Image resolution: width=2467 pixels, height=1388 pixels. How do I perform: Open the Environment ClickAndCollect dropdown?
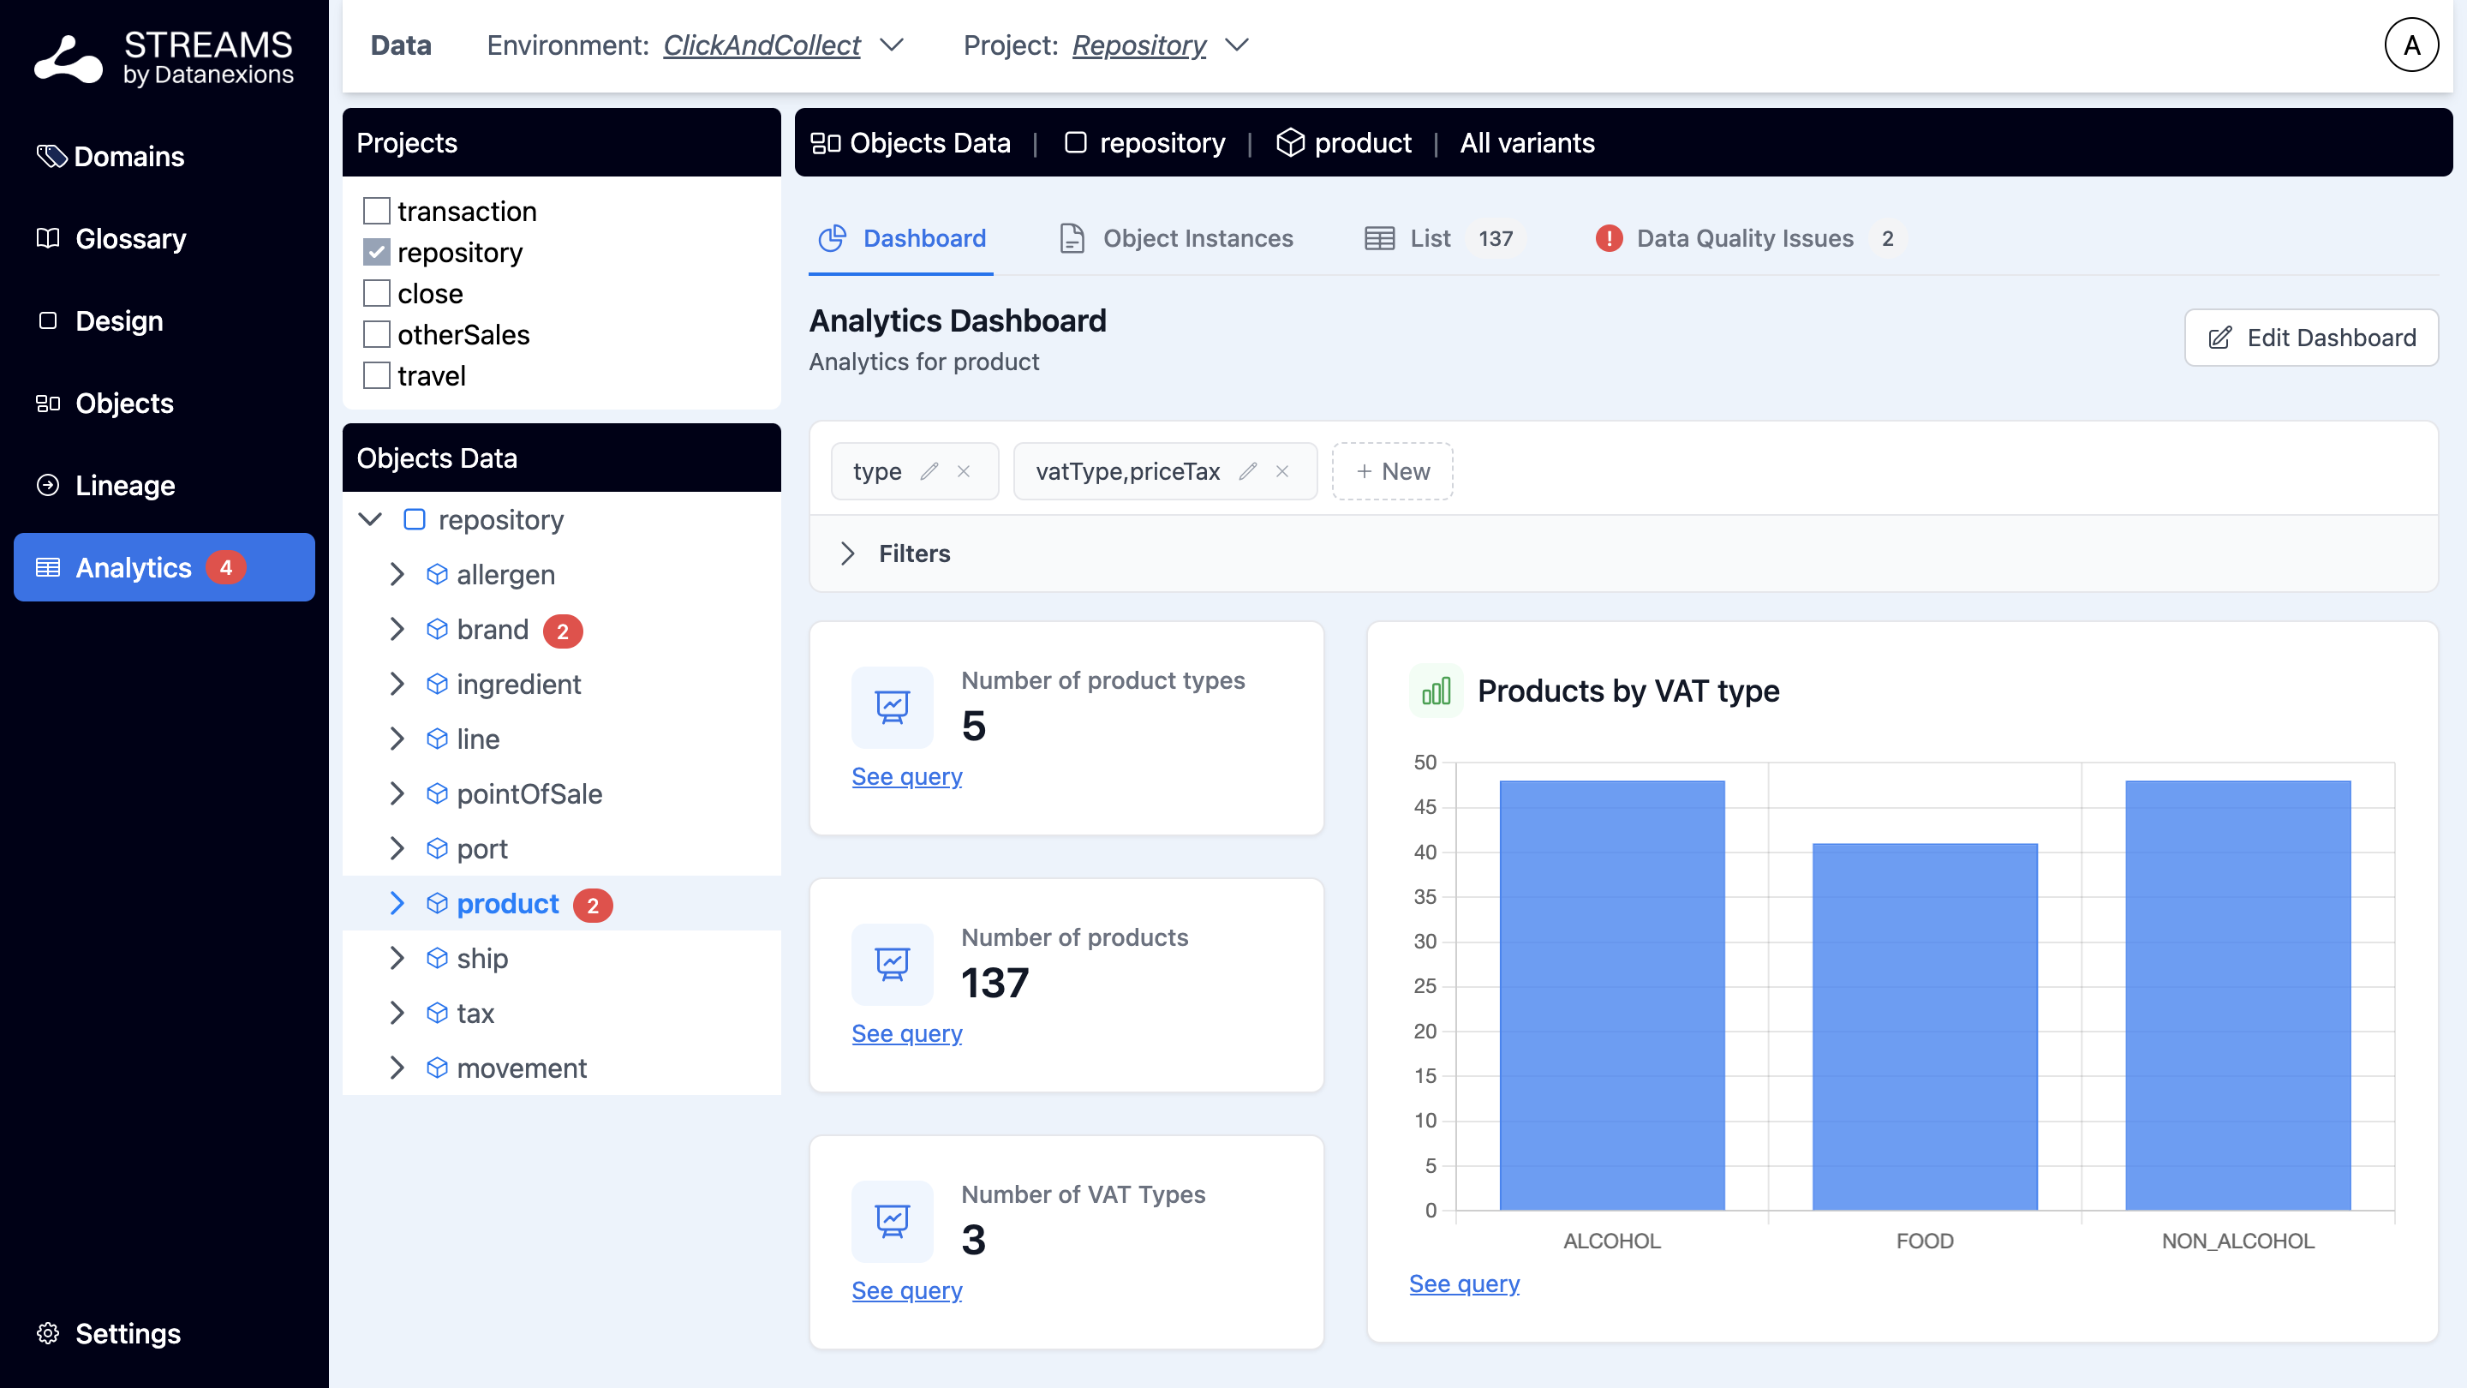click(x=892, y=45)
